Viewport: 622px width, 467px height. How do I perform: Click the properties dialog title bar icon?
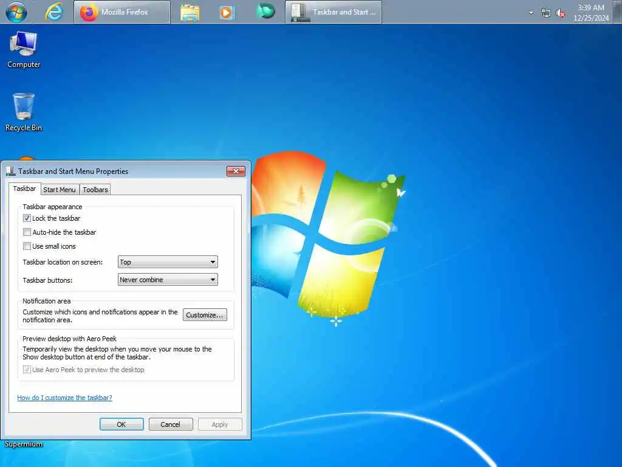[x=11, y=171]
